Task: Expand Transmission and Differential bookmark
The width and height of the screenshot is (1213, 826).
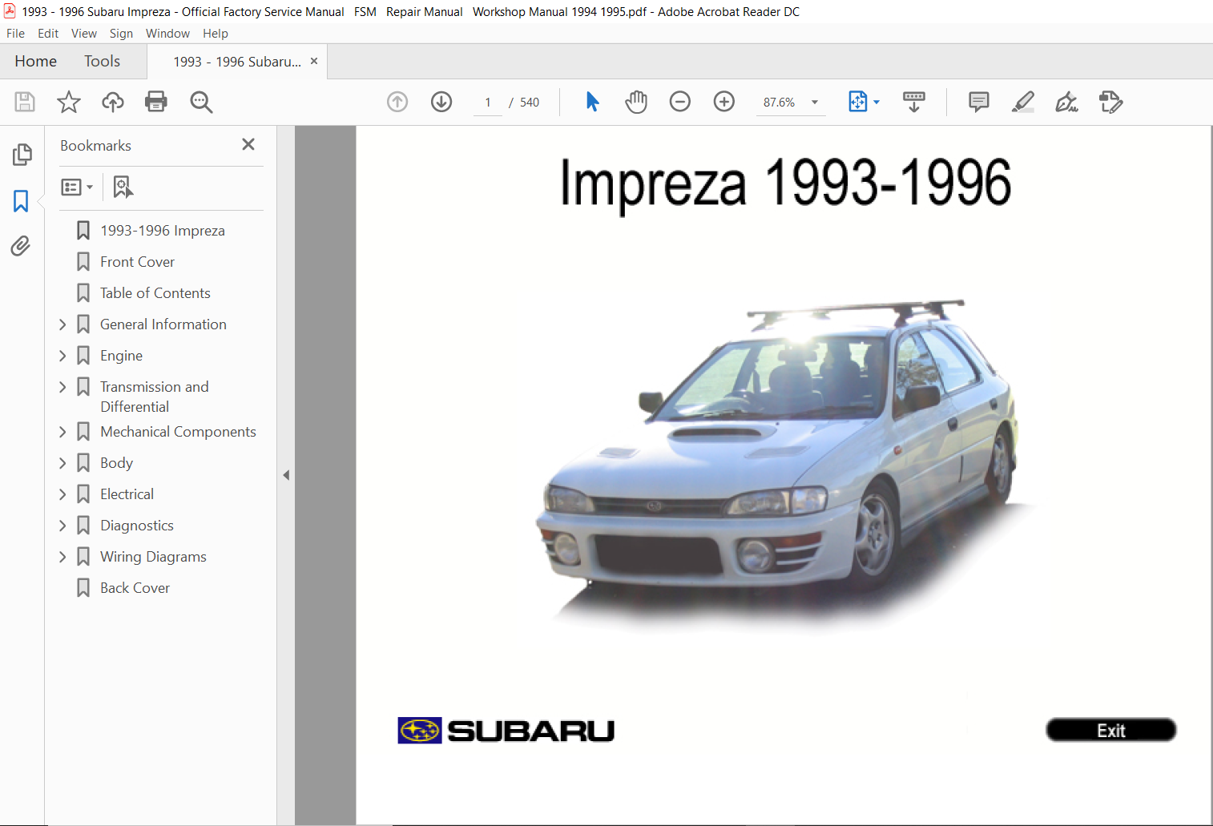Action: 63,387
